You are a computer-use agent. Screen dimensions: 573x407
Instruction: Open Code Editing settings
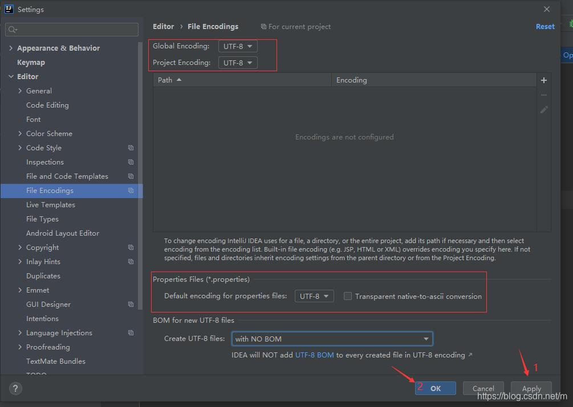click(x=47, y=105)
